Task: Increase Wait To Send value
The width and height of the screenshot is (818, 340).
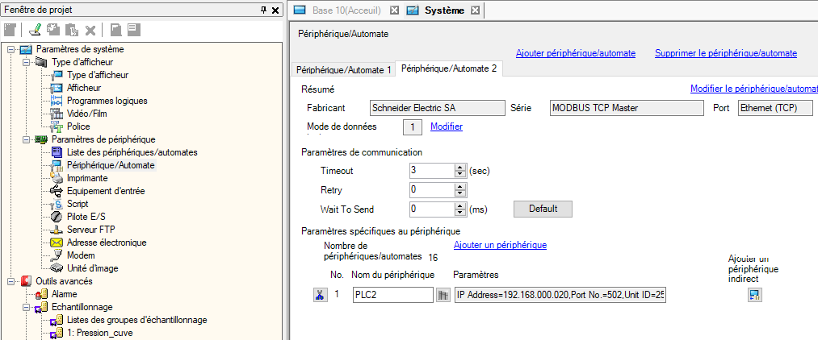Action: click(x=459, y=205)
